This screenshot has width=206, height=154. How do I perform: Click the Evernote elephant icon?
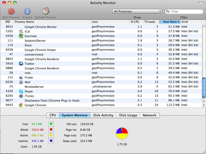tap(21, 36)
